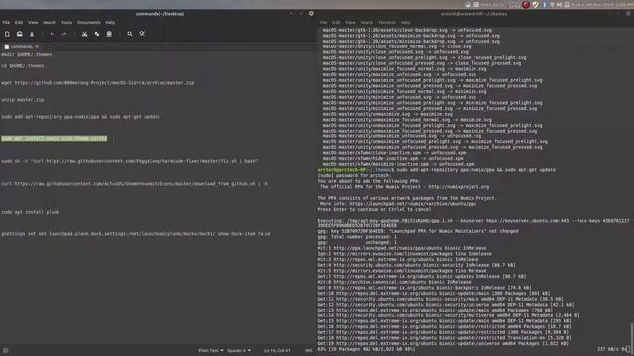Click the 'sudo add-apt-repository' line in editor
Image resolution: width=634 pixels, height=356 pixels.
pos(80,117)
